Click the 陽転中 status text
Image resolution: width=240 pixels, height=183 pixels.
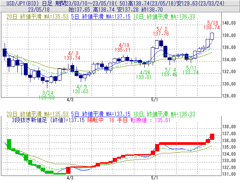pyautogui.click(x=95, y=120)
